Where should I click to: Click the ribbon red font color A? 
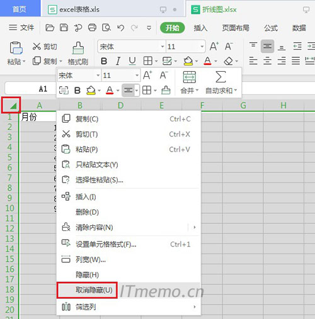207,61
